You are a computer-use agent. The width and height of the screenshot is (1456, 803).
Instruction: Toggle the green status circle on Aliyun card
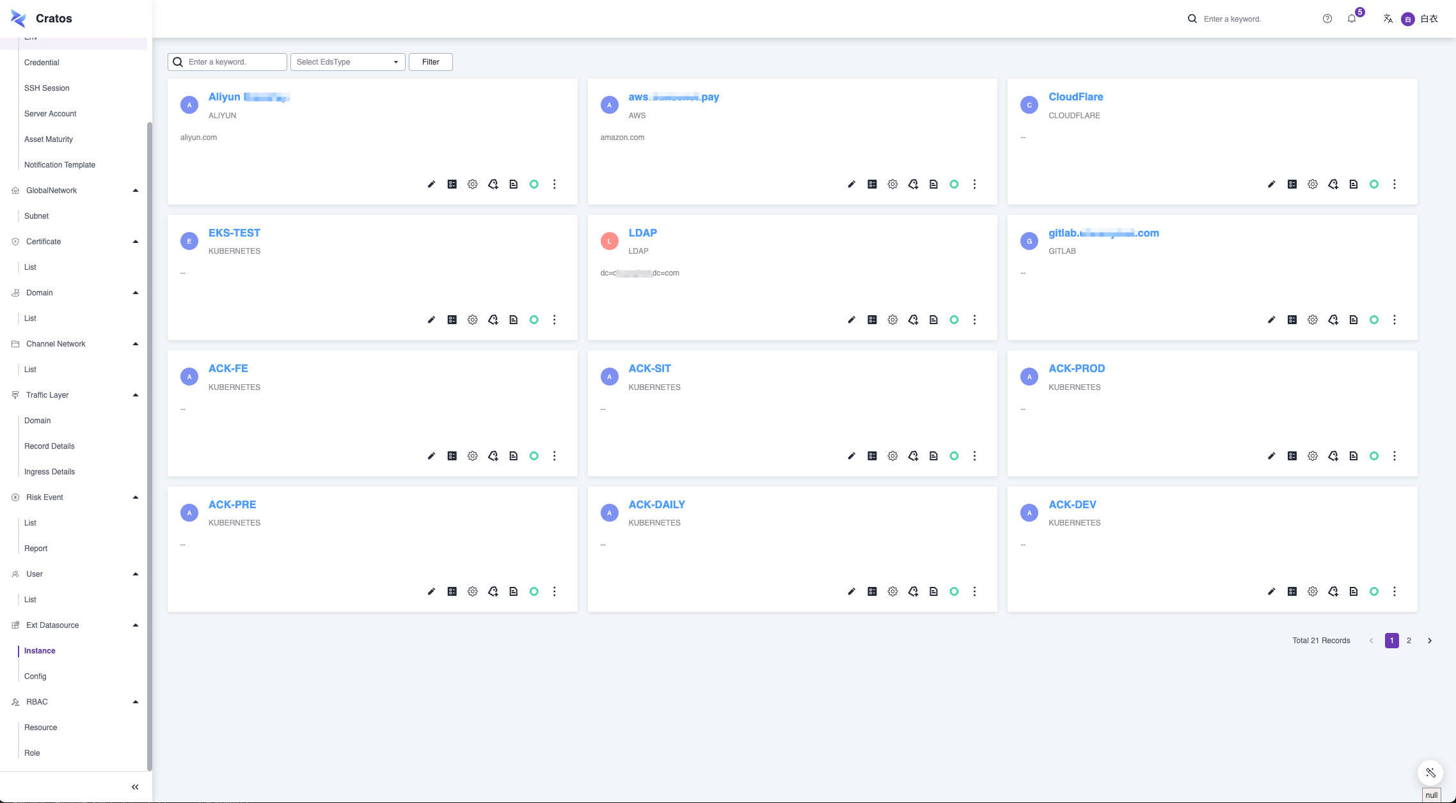534,184
